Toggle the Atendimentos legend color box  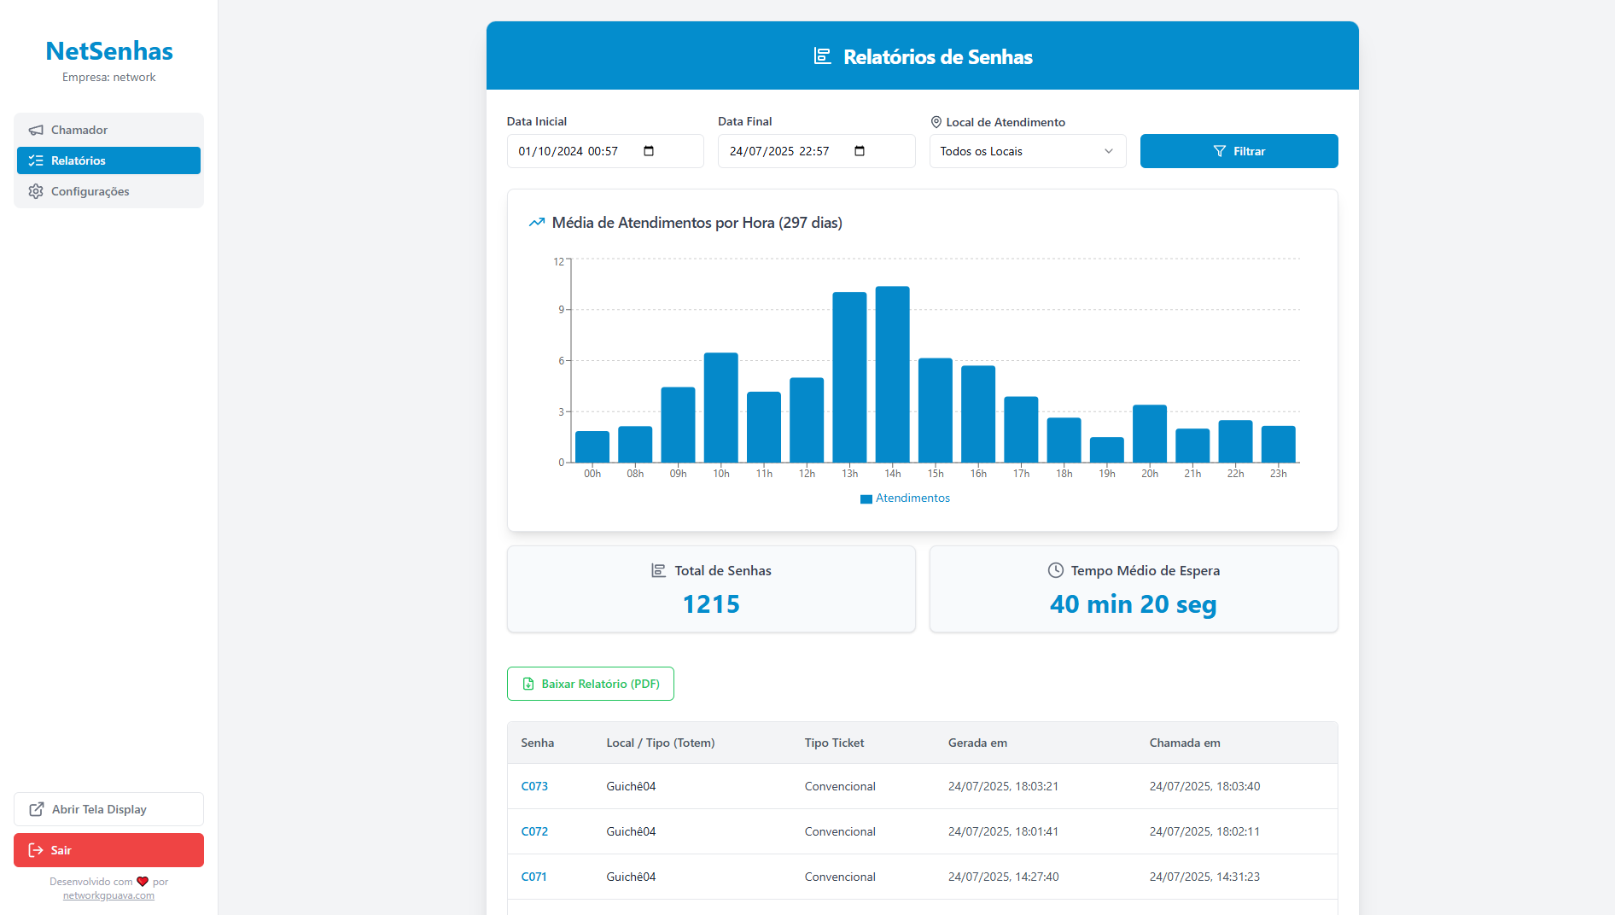[x=866, y=498]
